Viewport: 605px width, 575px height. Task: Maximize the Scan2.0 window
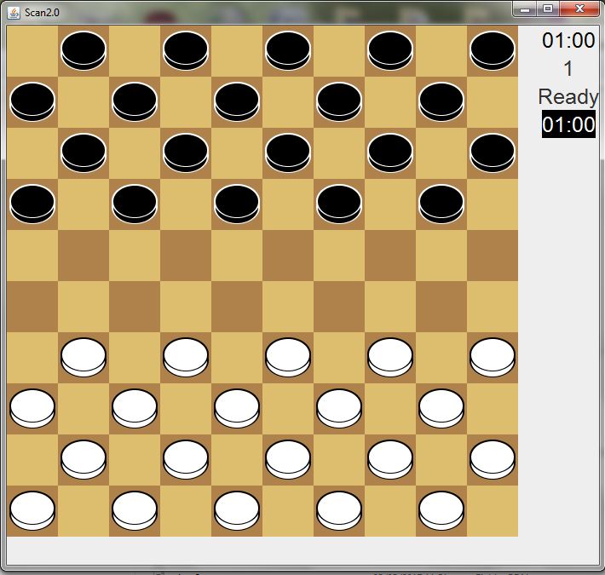547,9
